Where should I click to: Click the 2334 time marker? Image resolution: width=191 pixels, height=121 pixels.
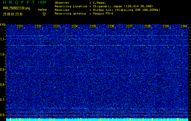(75, 26)
